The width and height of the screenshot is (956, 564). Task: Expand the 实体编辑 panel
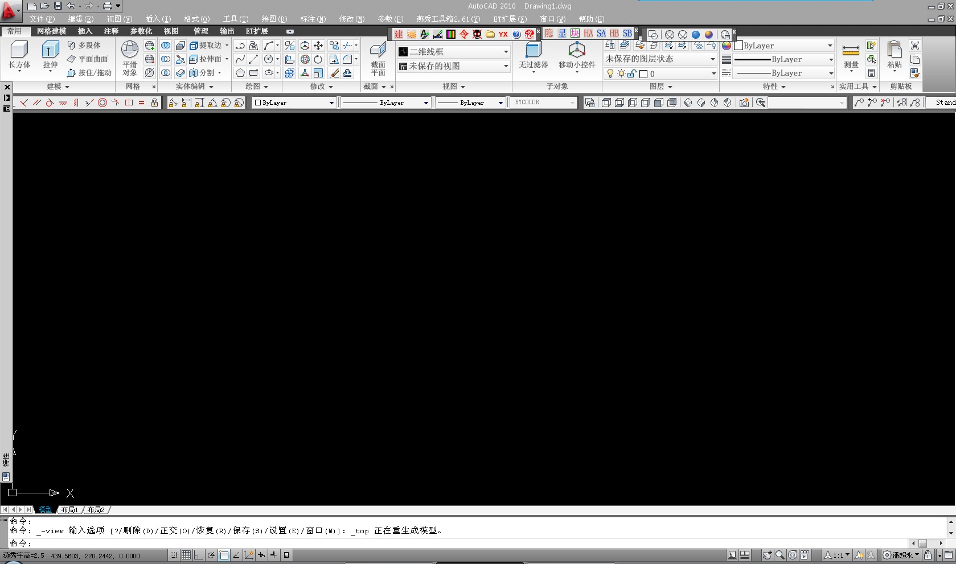coord(194,87)
